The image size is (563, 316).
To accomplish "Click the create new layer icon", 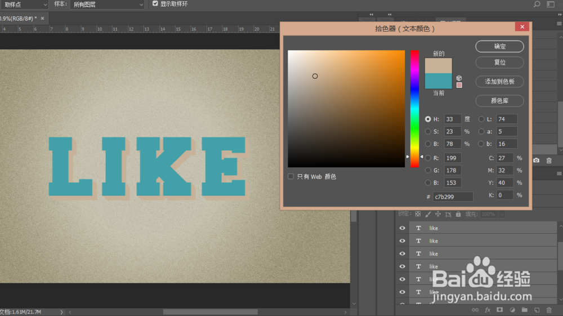I will [x=537, y=310].
